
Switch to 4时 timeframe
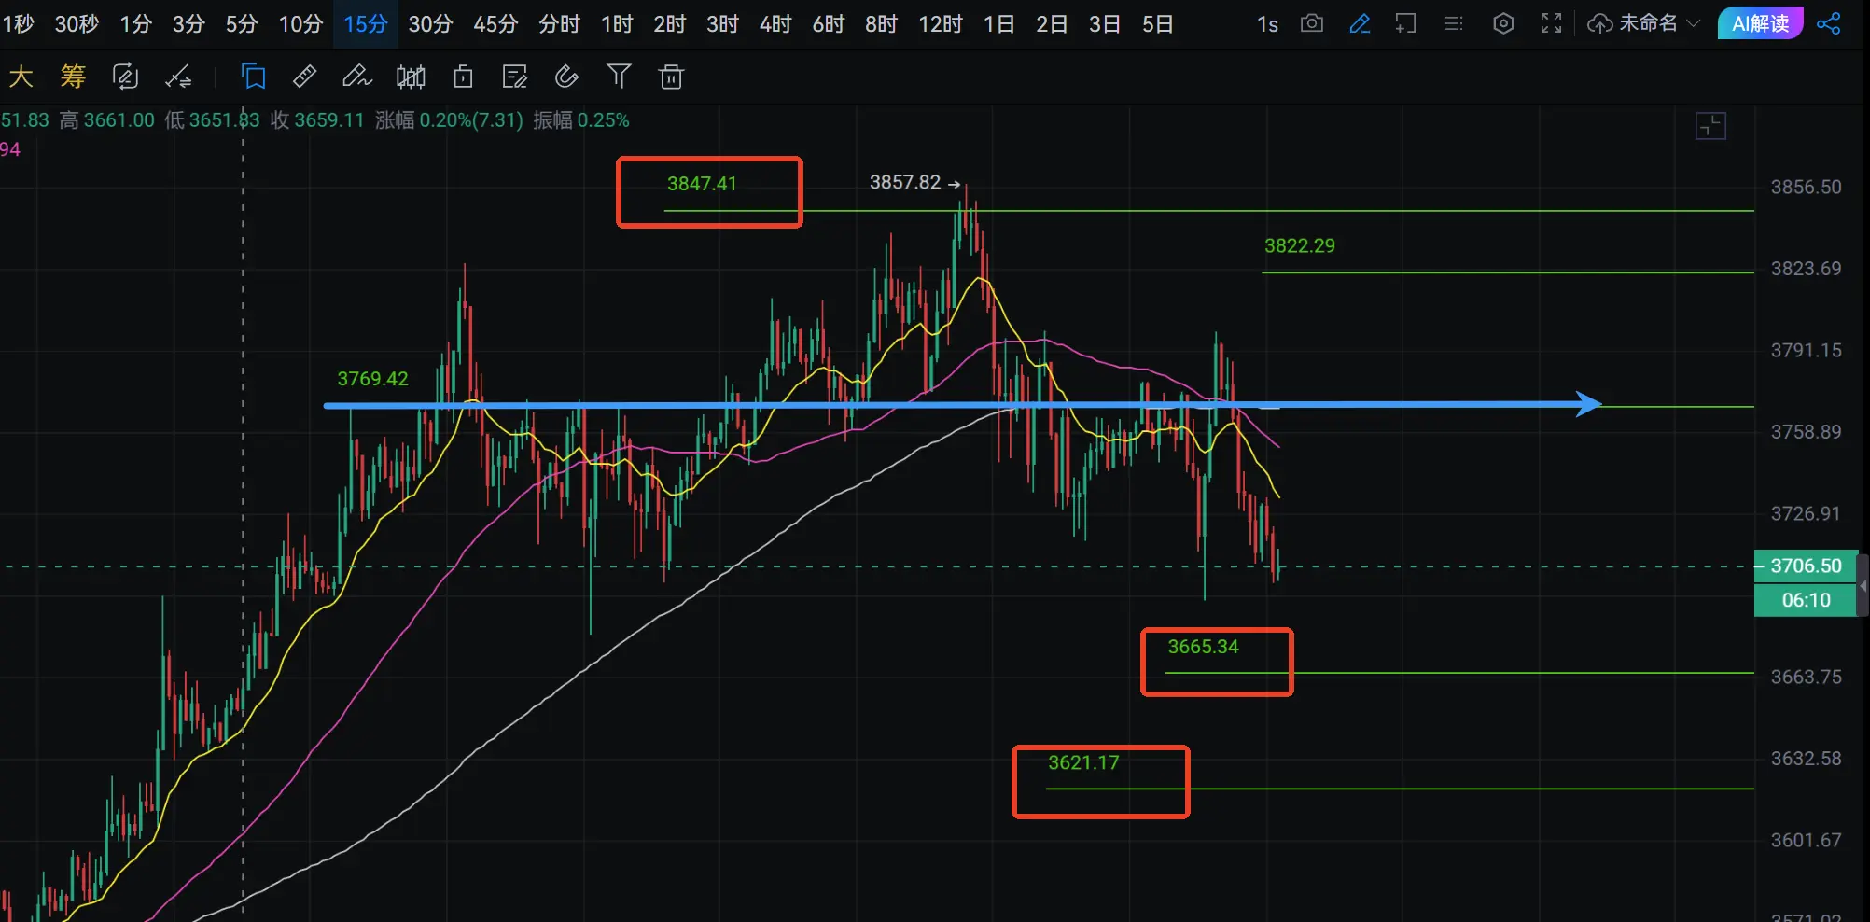coord(775,23)
